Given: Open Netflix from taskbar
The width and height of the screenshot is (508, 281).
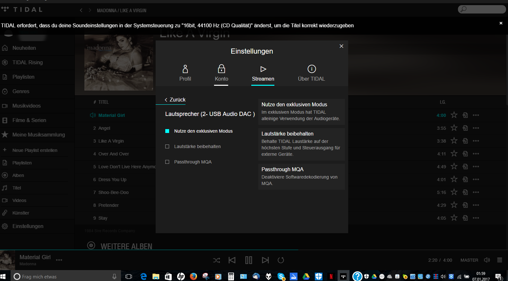Looking at the screenshot, I should click(331, 276).
